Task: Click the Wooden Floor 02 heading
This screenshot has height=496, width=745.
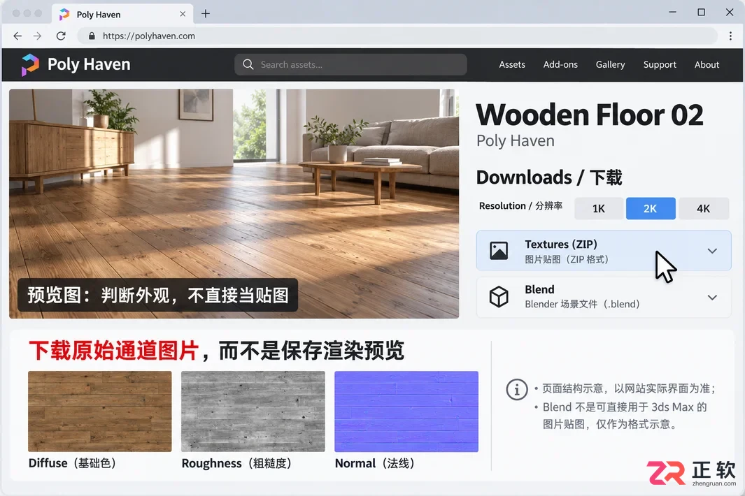Action: click(589, 115)
